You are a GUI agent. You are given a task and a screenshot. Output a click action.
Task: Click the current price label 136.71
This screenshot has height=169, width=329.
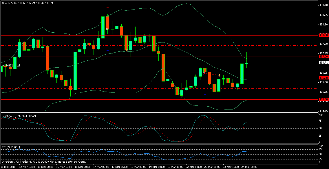point(323,63)
